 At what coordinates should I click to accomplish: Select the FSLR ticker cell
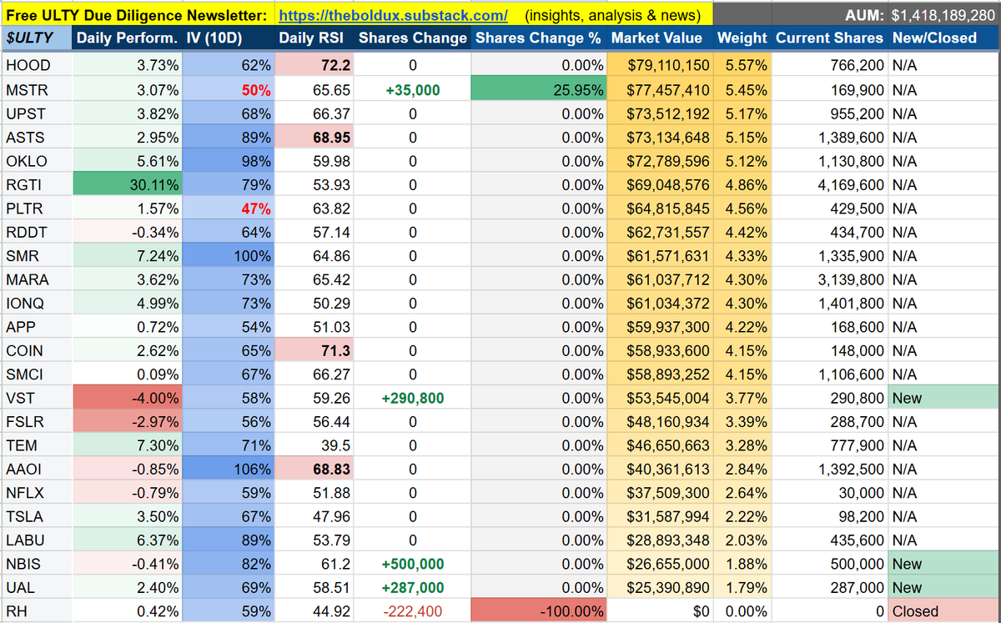pyautogui.click(x=36, y=422)
